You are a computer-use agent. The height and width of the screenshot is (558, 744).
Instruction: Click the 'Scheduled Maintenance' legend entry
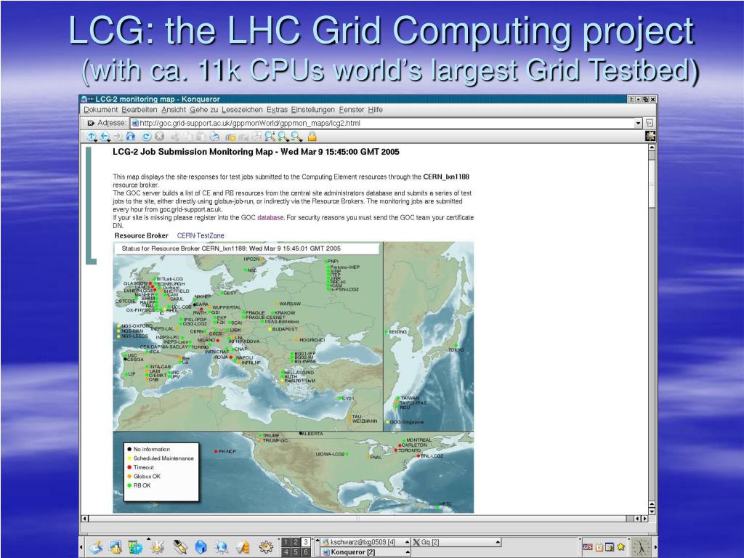coord(161,458)
